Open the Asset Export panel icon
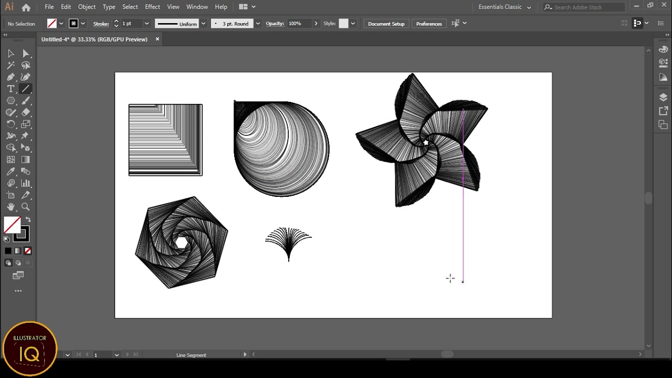This screenshot has width=672, height=378. [x=663, y=111]
